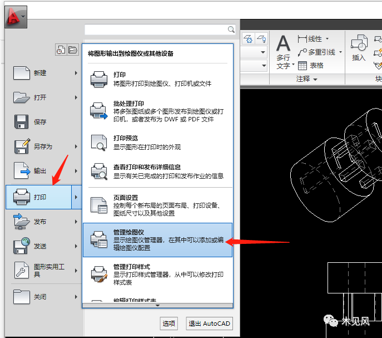Image resolution: width=382 pixels, height=338 pixels.
Task: Click the 表格 table icon
Action: [x=302, y=65]
